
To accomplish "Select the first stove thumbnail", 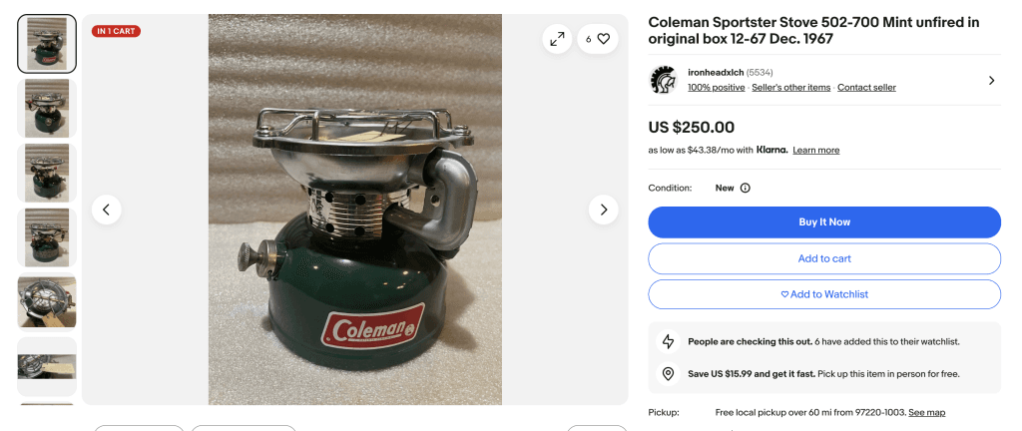I will click(x=47, y=44).
